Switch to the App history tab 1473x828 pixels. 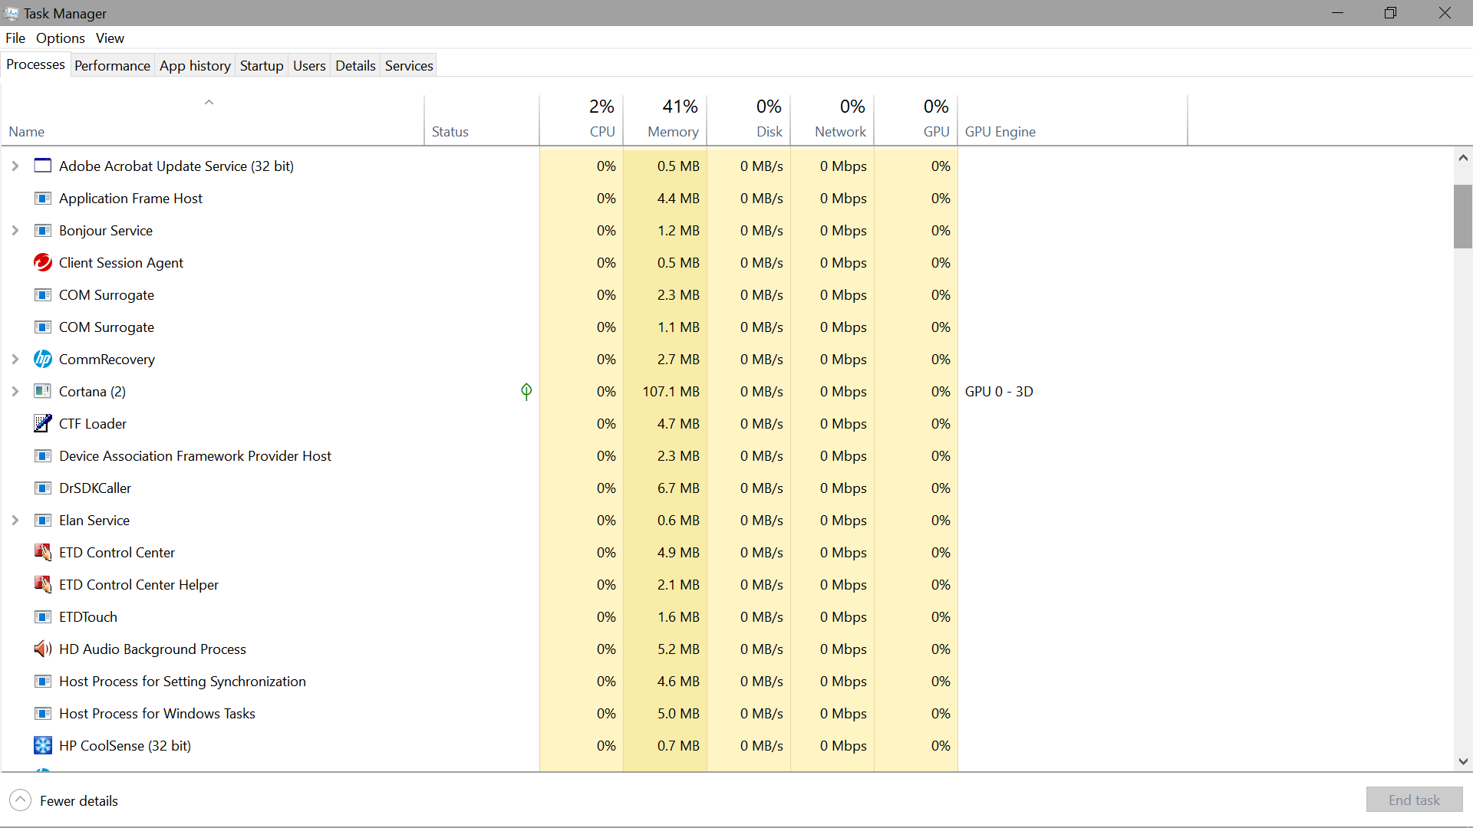click(195, 65)
